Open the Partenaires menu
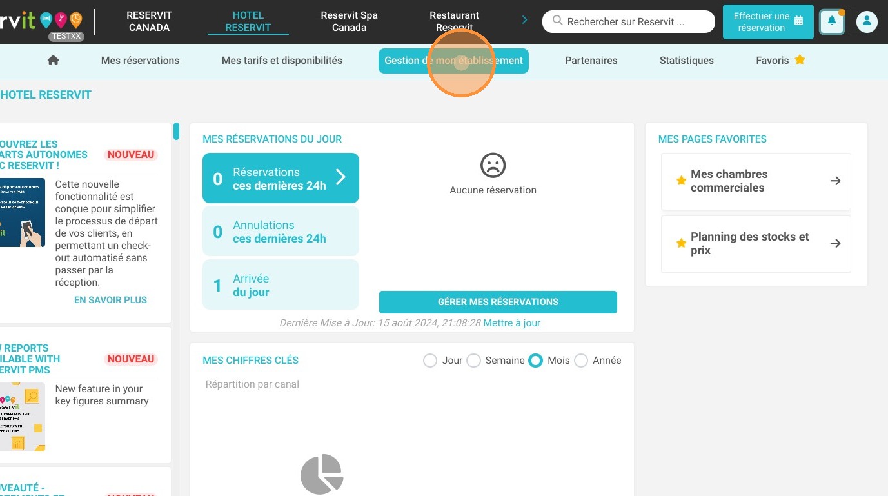The width and height of the screenshot is (888, 496). [x=591, y=61]
